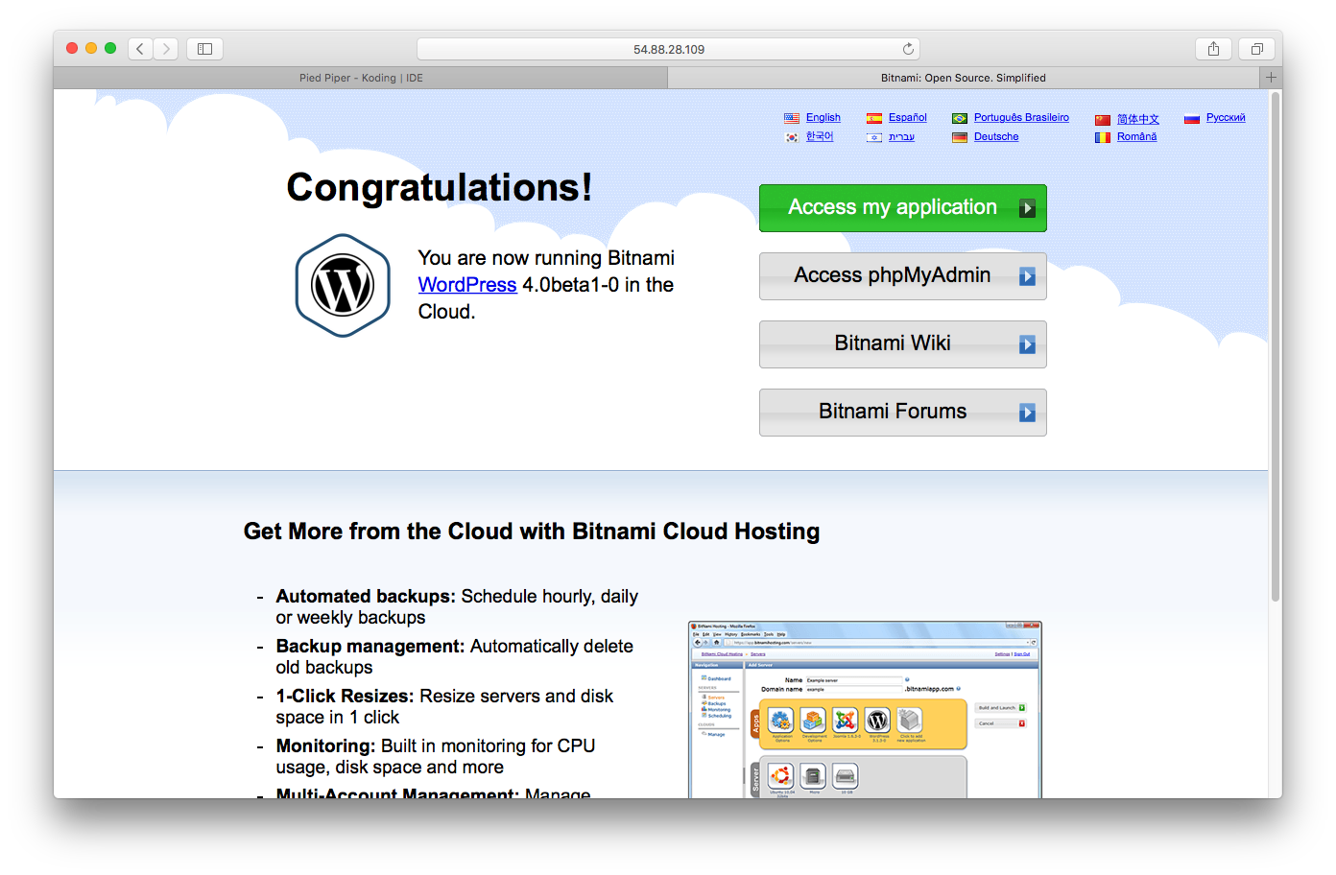
Task: Click arrow icon on Bitnami Forums
Action: pos(1027,413)
